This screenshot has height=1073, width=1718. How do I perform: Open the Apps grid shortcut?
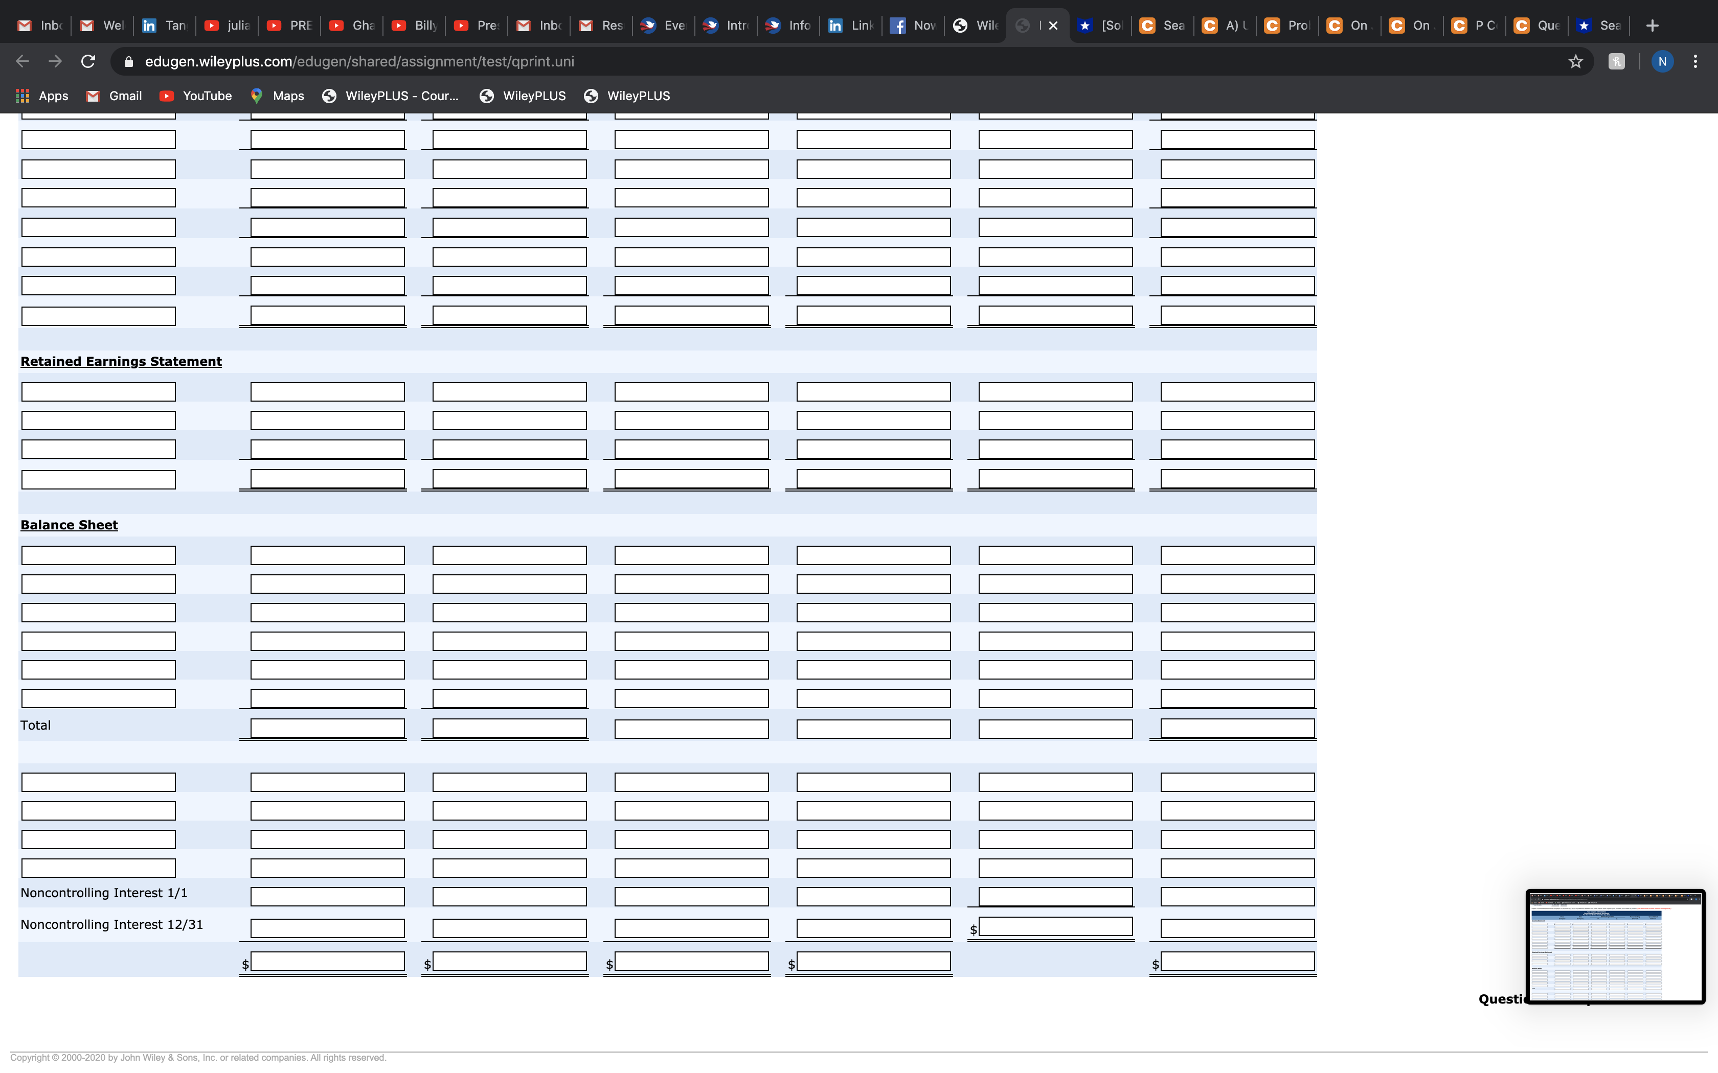[42, 96]
